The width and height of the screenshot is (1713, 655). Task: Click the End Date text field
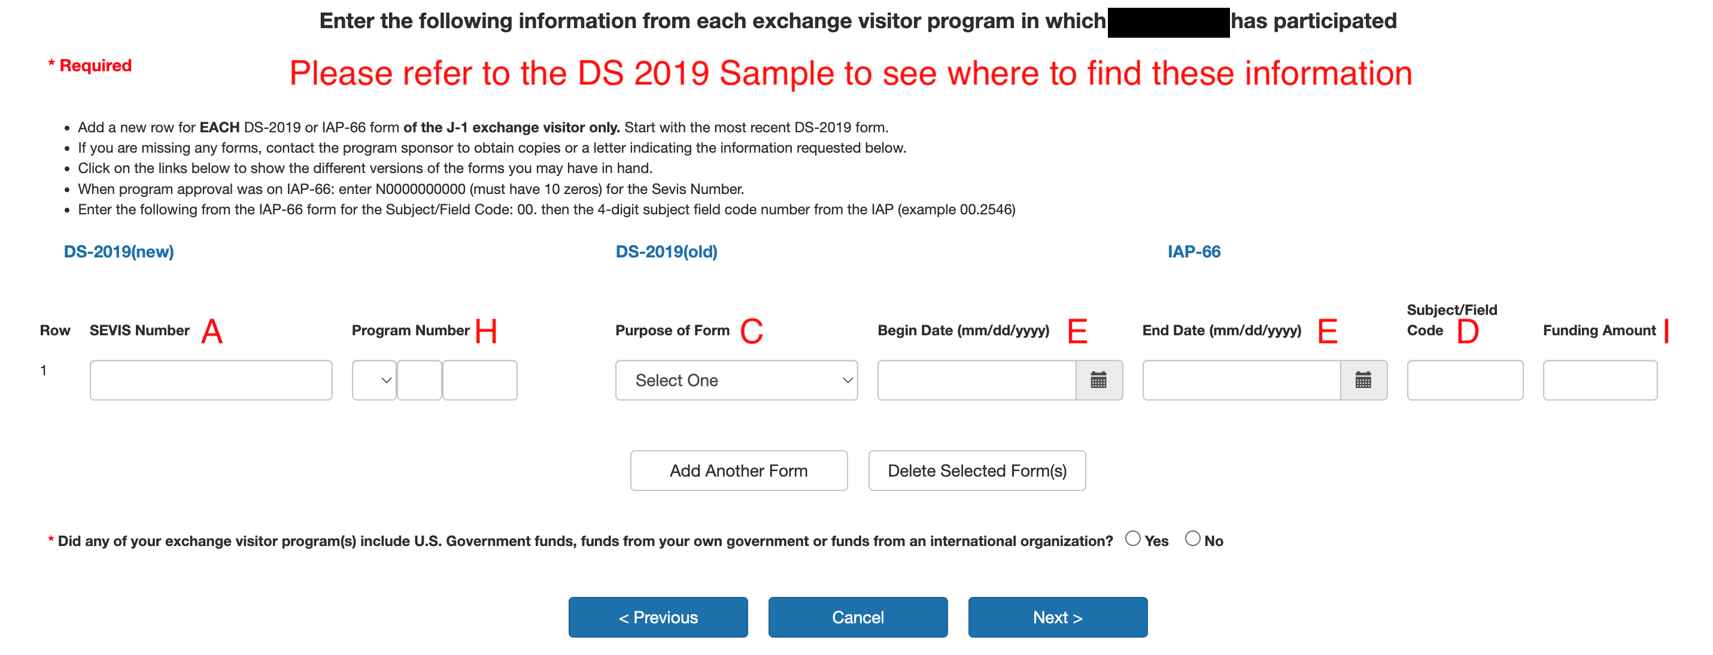1240,380
